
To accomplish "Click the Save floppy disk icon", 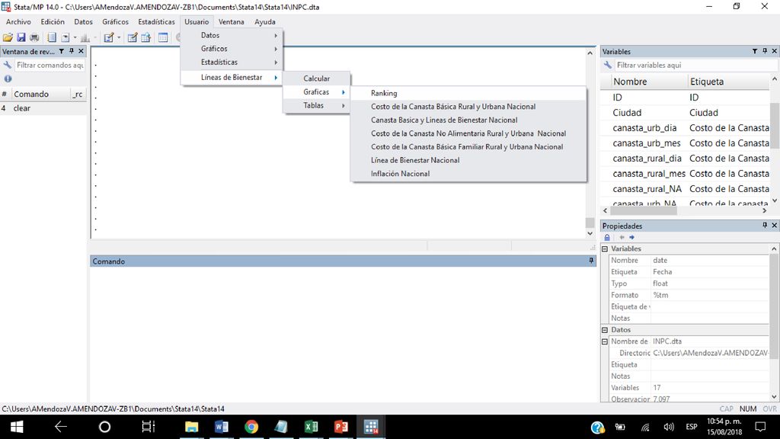I will click(x=21, y=37).
